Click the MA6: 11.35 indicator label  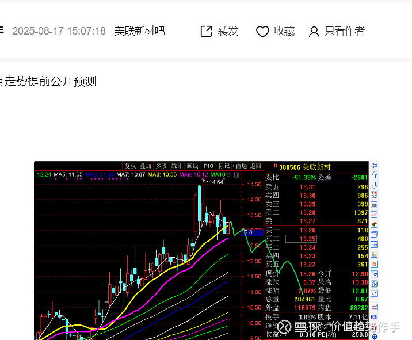pos(100,174)
